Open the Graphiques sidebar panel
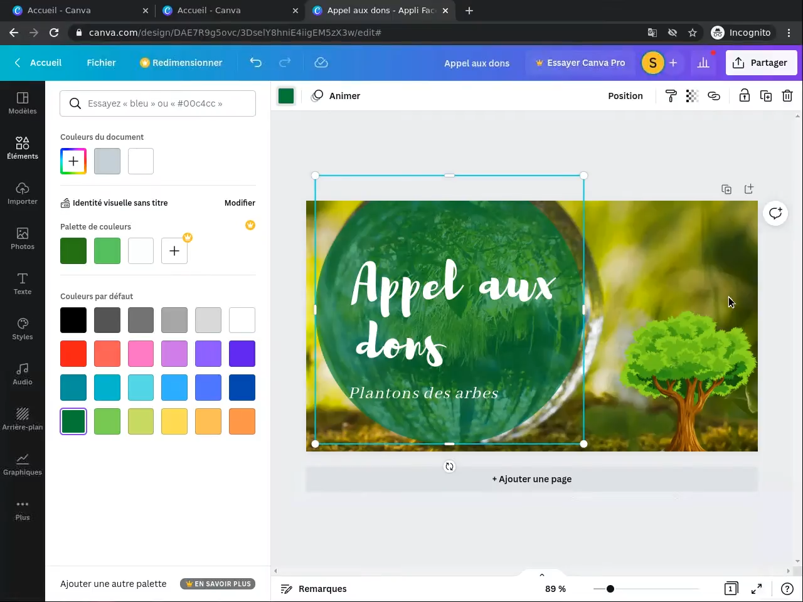 click(x=23, y=464)
